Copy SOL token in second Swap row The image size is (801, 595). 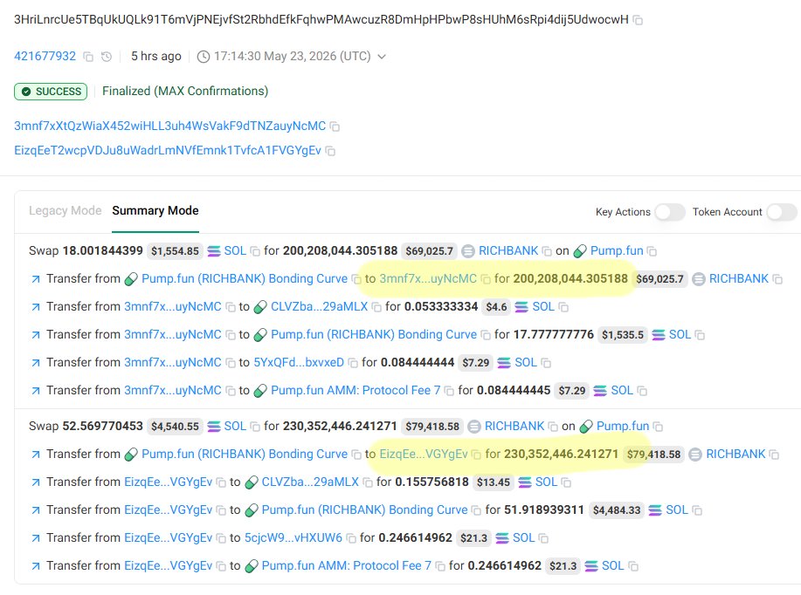[x=255, y=427]
